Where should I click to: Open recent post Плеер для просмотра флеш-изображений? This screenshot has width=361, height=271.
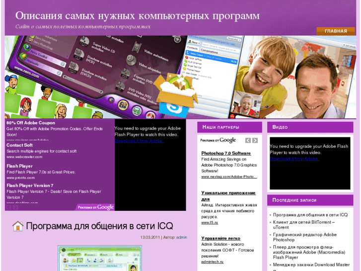click(309, 252)
